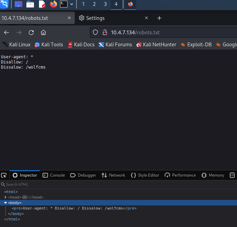Image resolution: width=237 pixels, height=227 pixels.
Task: Switch to the Inspector panel
Action: pos(25,175)
